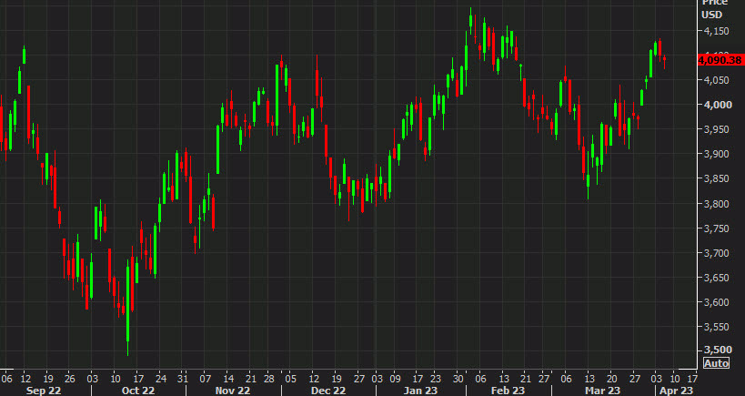745x396 pixels.
Task: Select the 3,900 price level label
Action: (x=716, y=154)
